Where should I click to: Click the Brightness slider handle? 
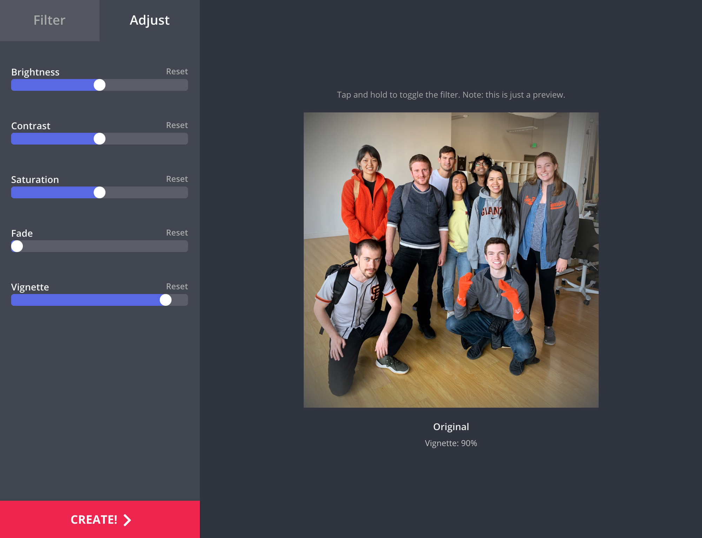click(100, 85)
